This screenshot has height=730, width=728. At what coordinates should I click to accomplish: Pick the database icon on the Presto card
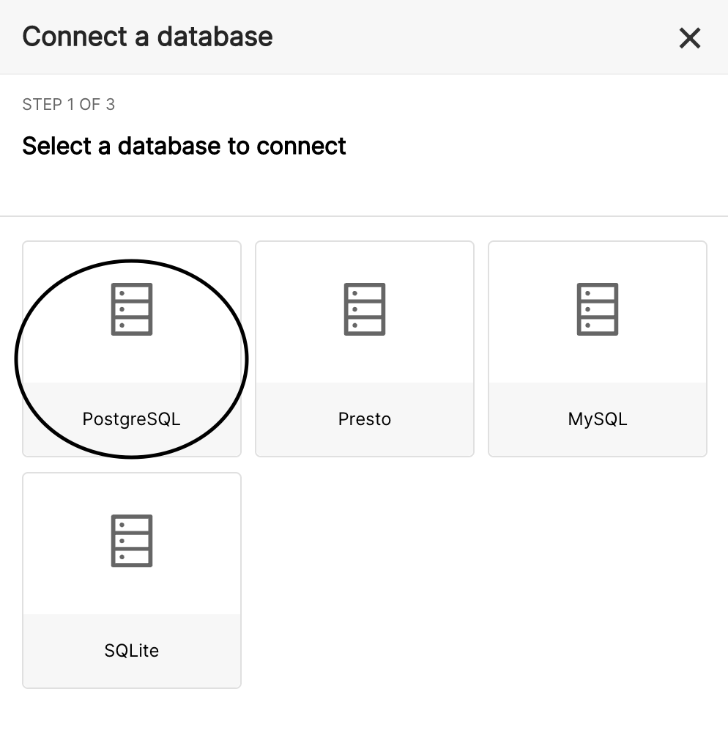click(365, 309)
